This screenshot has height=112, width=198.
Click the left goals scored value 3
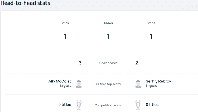point(80,63)
